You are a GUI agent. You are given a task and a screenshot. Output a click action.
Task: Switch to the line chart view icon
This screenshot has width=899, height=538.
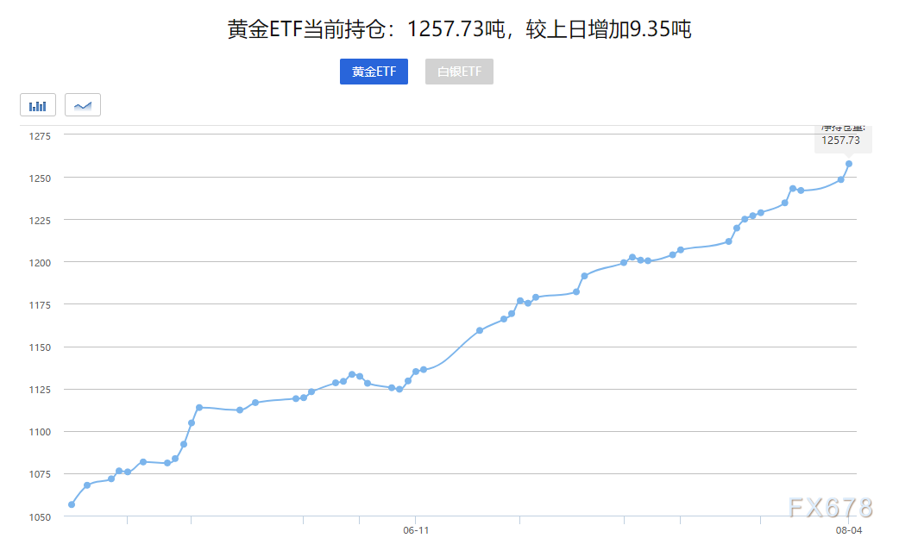(x=83, y=105)
